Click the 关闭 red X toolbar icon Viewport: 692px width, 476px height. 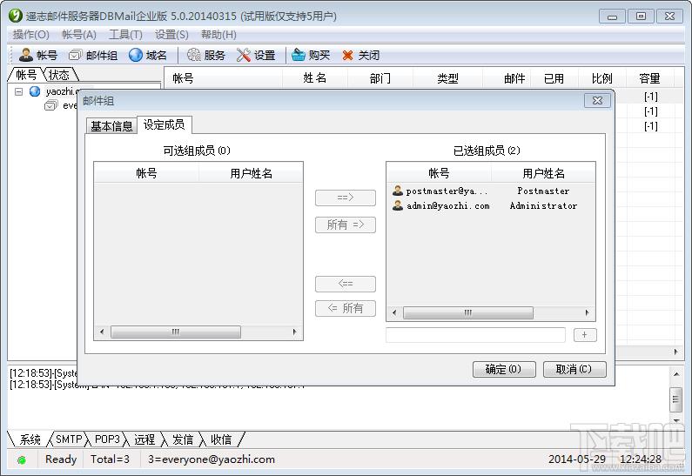(348, 55)
